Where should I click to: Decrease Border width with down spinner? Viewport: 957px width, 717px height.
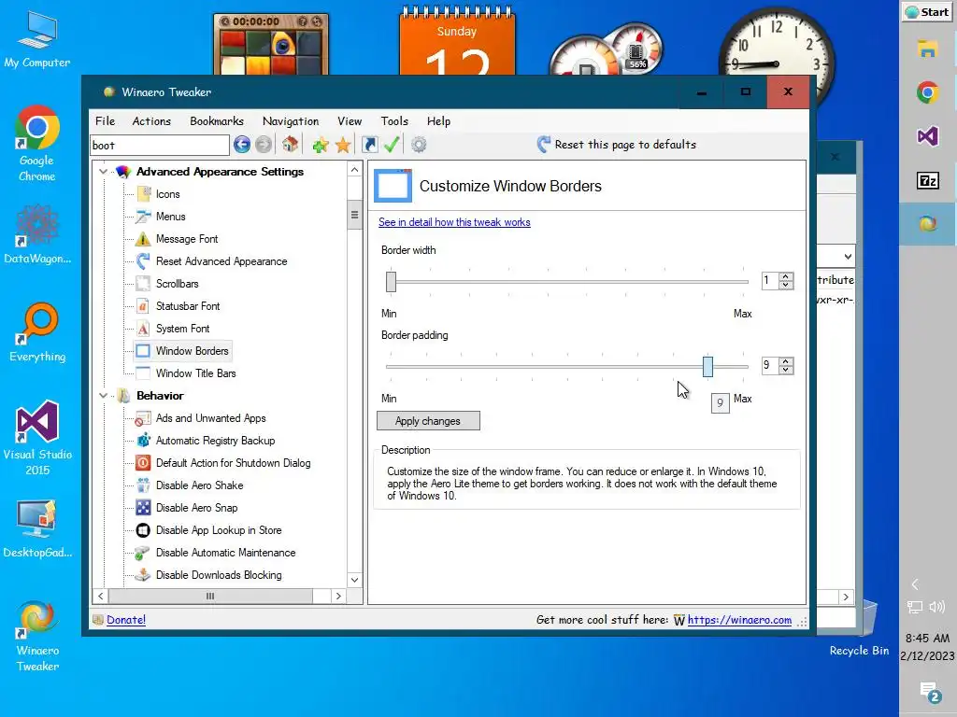(786, 285)
